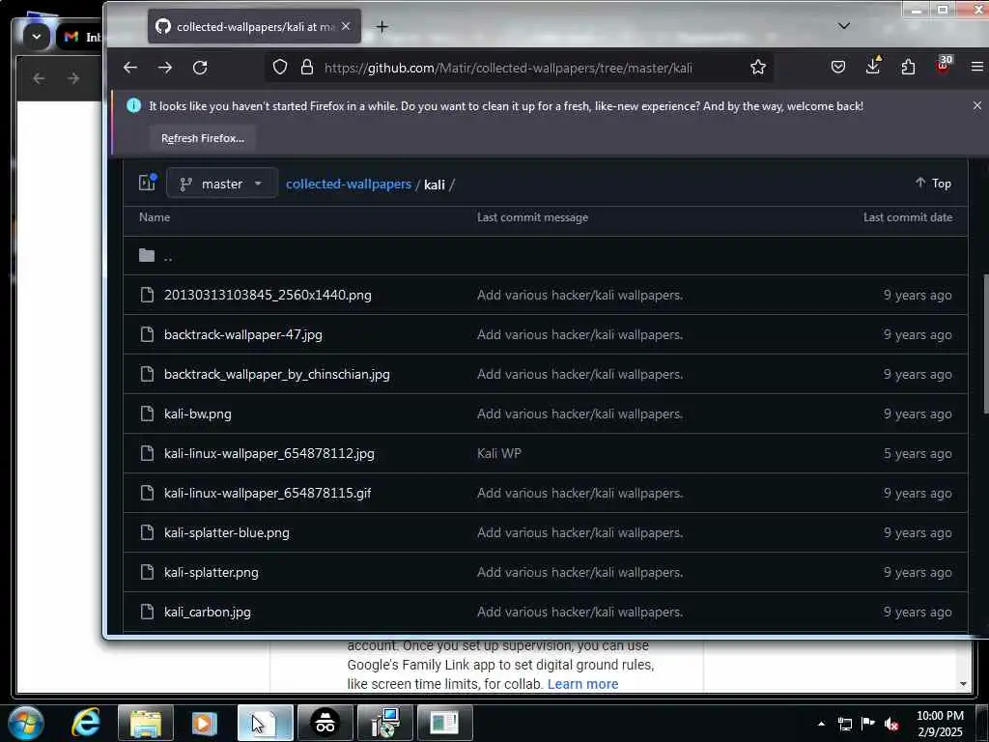Reload the GitHub page
The width and height of the screenshot is (989, 742).
click(x=200, y=68)
